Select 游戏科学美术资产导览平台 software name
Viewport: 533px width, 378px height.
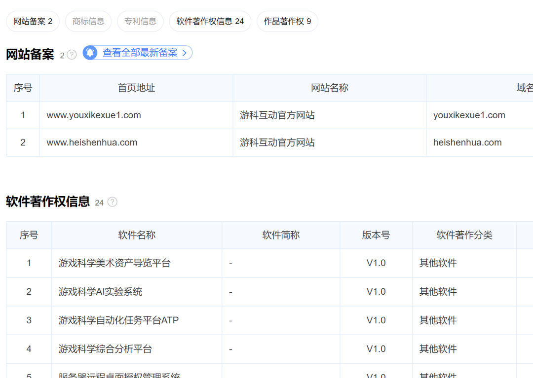coord(114,263)
